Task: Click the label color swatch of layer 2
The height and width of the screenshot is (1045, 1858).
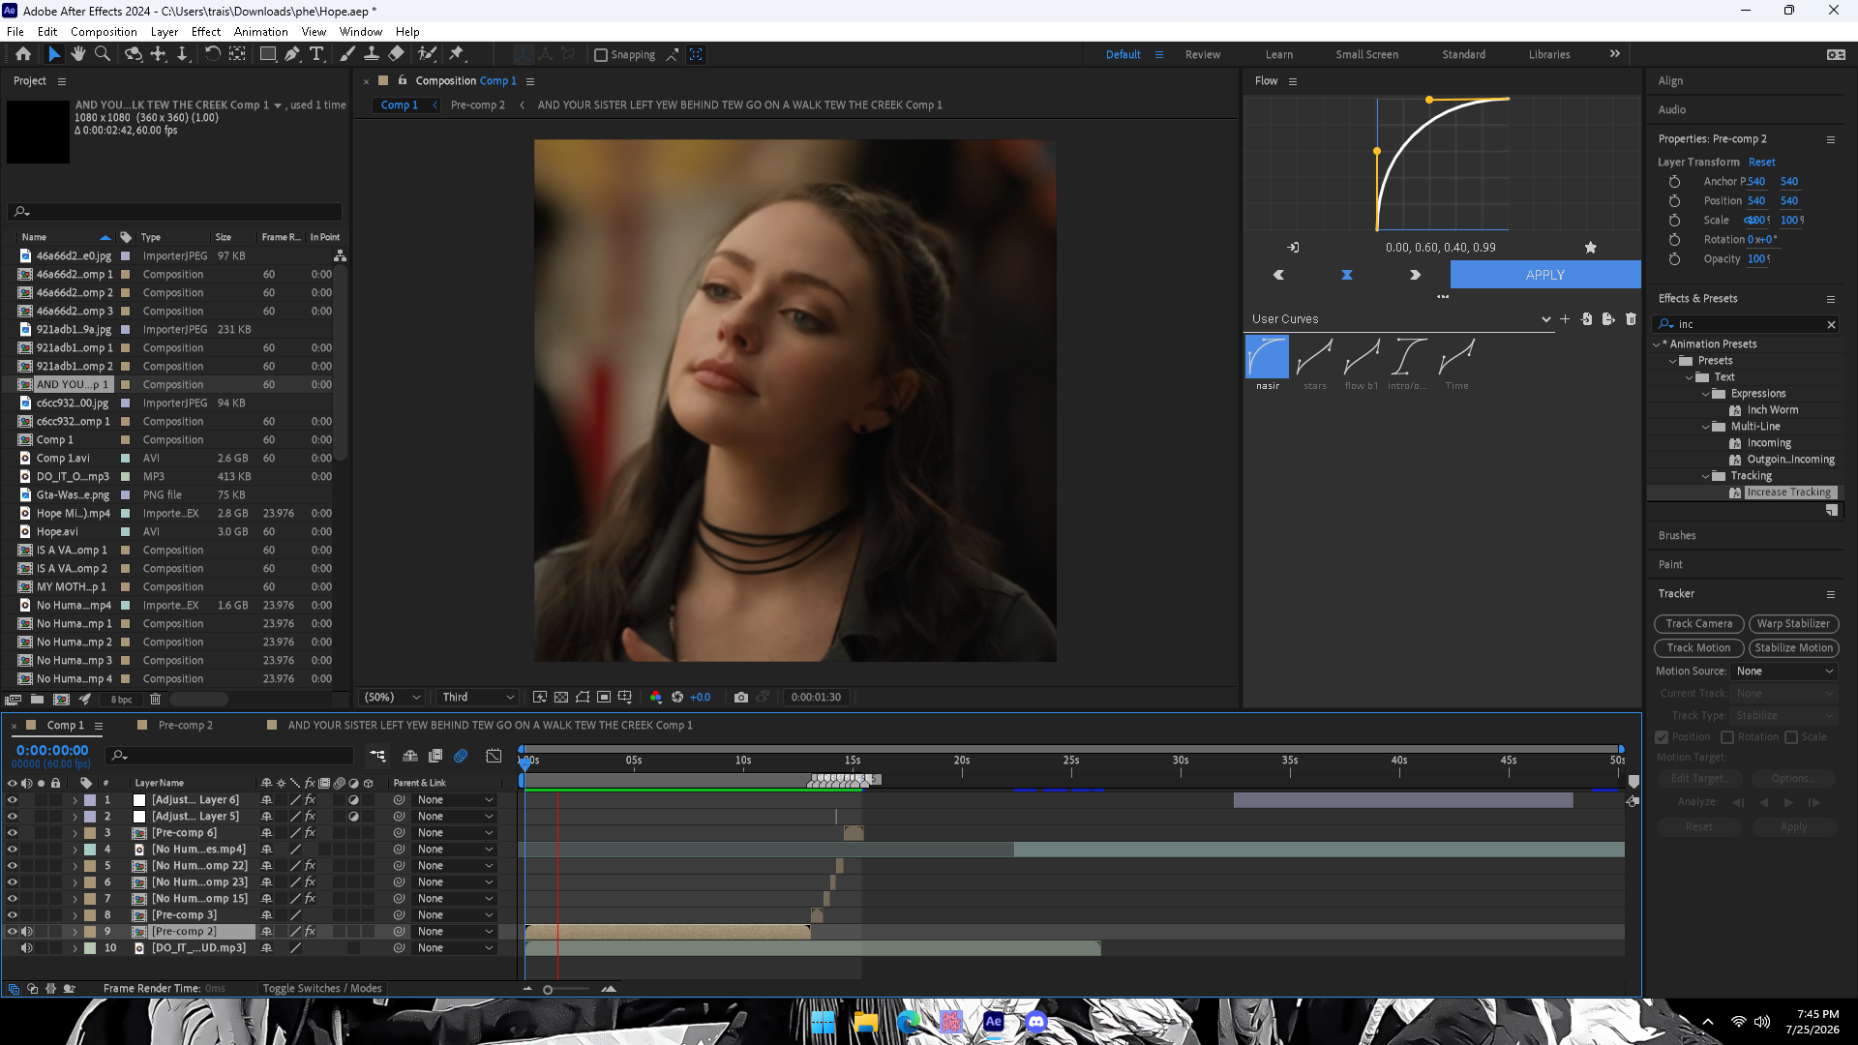Action: (x=90, y=817)
